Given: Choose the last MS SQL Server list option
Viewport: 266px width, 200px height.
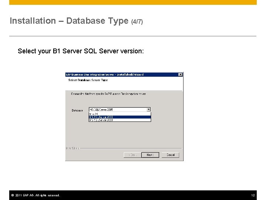Looking at the screenshot, I should (x=120, y=120).
